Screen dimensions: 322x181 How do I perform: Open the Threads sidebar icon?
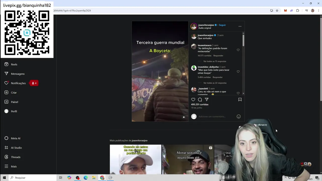pyautogui.click(x=7, y=157)
